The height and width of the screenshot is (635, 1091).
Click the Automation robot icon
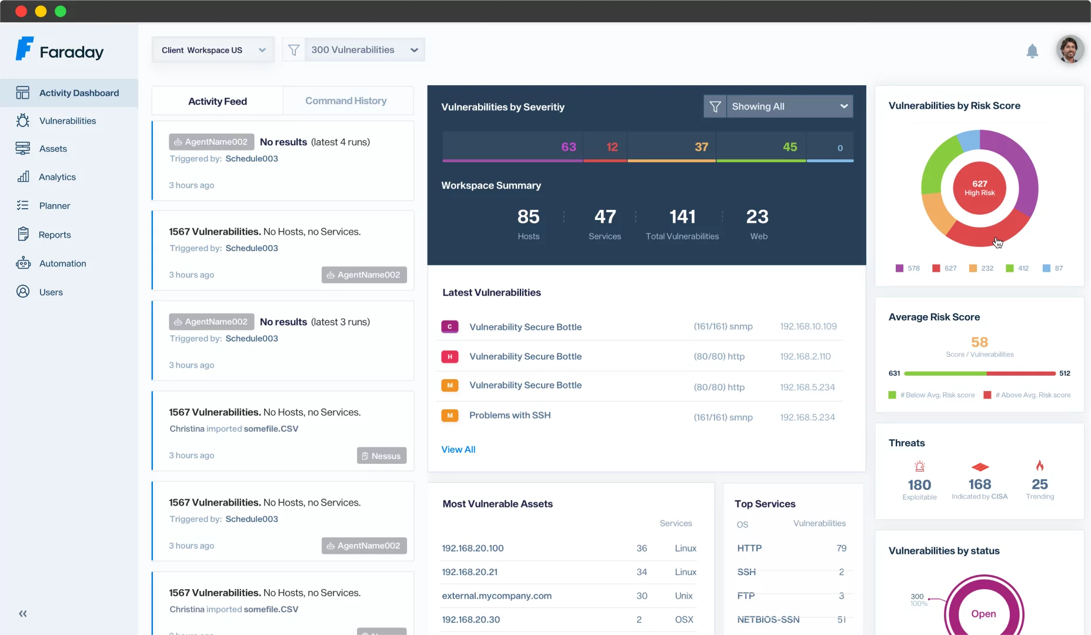pos(23,263)
